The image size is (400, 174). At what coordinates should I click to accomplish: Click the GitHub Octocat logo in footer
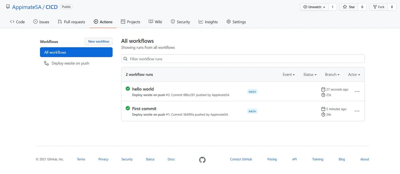point(202,160)
